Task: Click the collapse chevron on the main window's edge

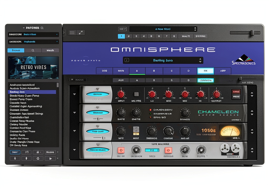Action: point(64,33)
